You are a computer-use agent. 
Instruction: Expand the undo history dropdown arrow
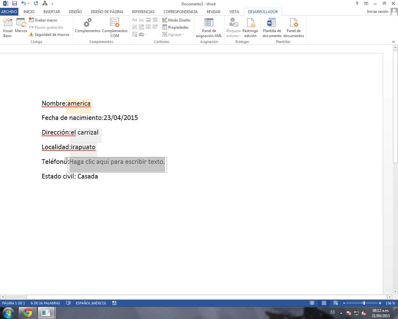coord(29,3)
